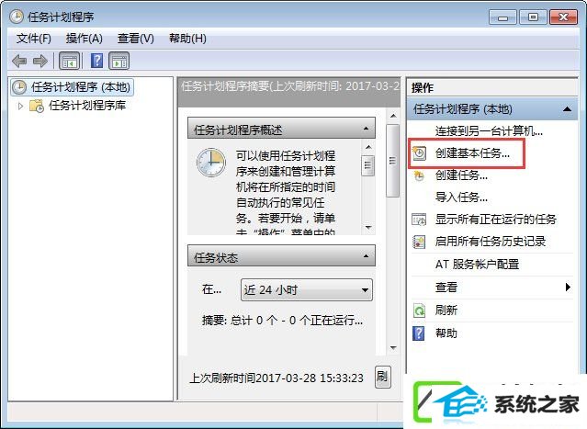This screenshot has height=429, width=587.
Task: Click the 创建任务 icon
Action: click(x=419, y=175)
